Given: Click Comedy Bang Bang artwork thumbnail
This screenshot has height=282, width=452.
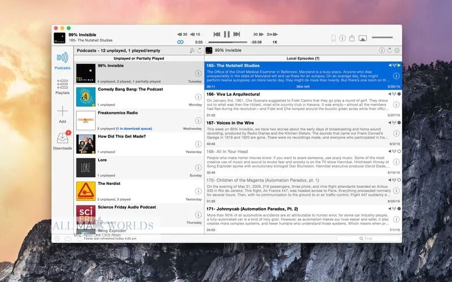Looking at the screenshot, I should (86, 97).
